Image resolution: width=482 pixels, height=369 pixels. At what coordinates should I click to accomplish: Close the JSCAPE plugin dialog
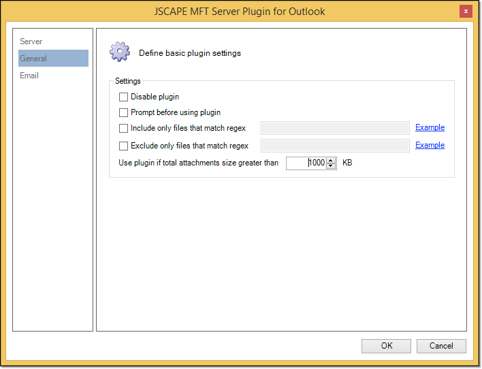(x=466, y=12)
